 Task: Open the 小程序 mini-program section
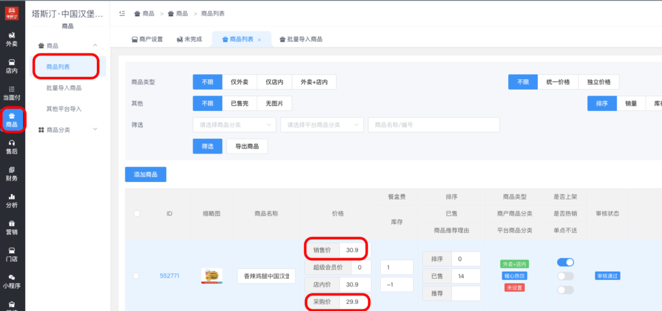point(12,281)
